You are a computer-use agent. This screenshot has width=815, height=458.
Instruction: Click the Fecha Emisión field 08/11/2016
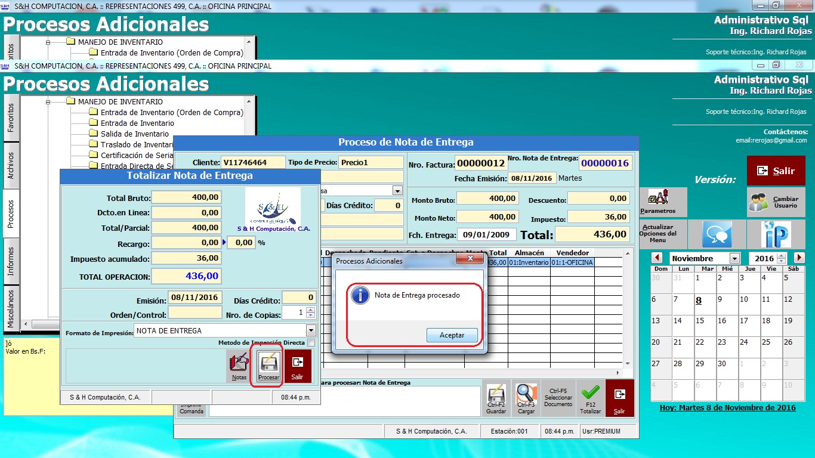click(x=532, y=178)
